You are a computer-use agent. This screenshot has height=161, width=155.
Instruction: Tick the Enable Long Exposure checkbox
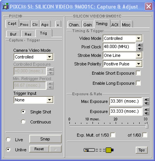tap(138, 83)
